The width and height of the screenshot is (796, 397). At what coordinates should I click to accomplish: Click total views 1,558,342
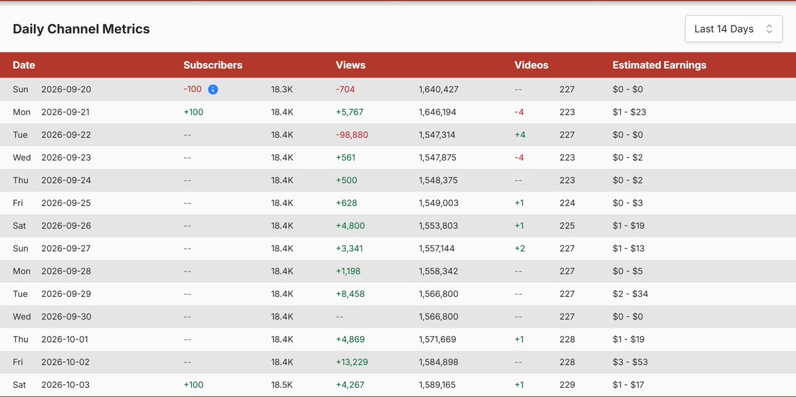click(438, 271)
